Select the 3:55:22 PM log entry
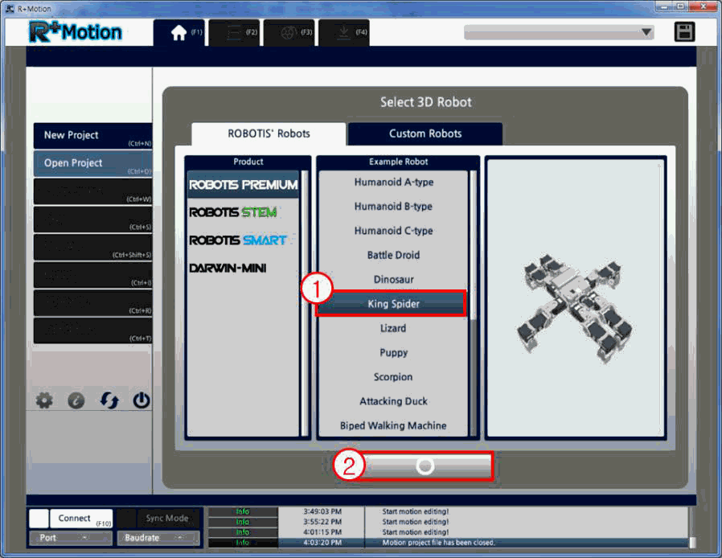 [449, 522]
